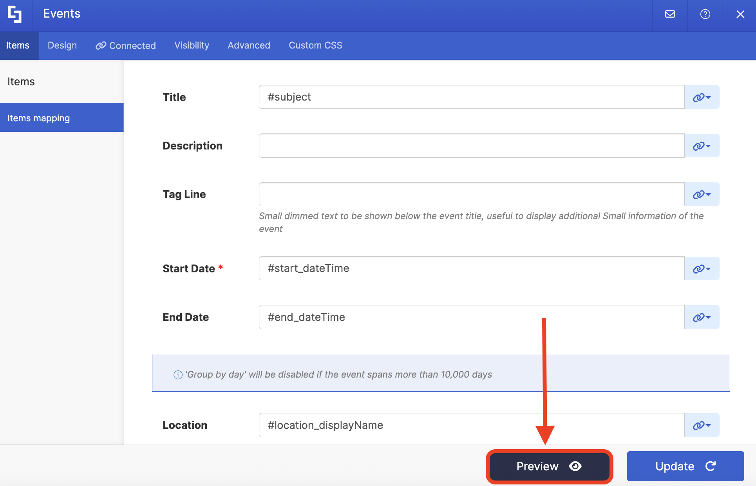Close the Events panel with X

tap(740, 14)
